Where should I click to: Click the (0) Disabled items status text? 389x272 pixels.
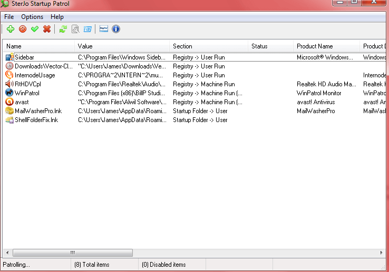(x=164, y=265)
